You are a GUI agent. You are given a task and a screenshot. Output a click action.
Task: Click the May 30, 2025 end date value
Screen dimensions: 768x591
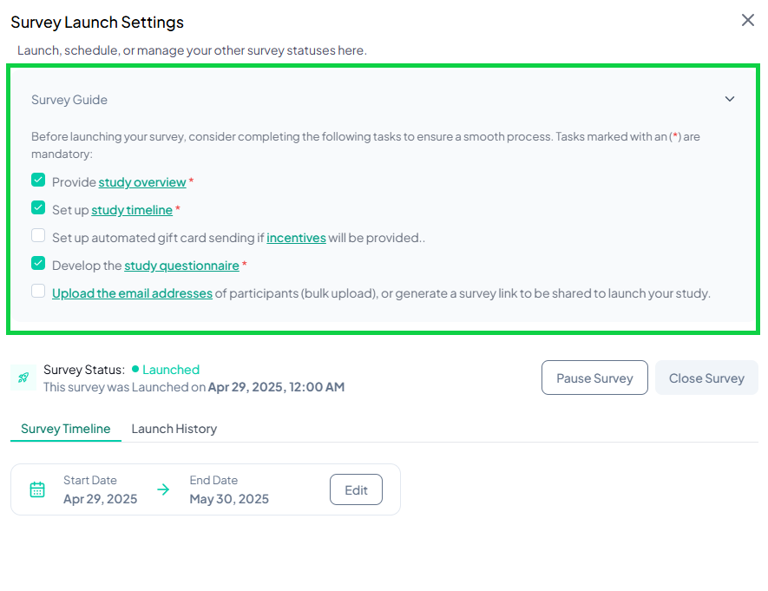(x=229, y=499)
